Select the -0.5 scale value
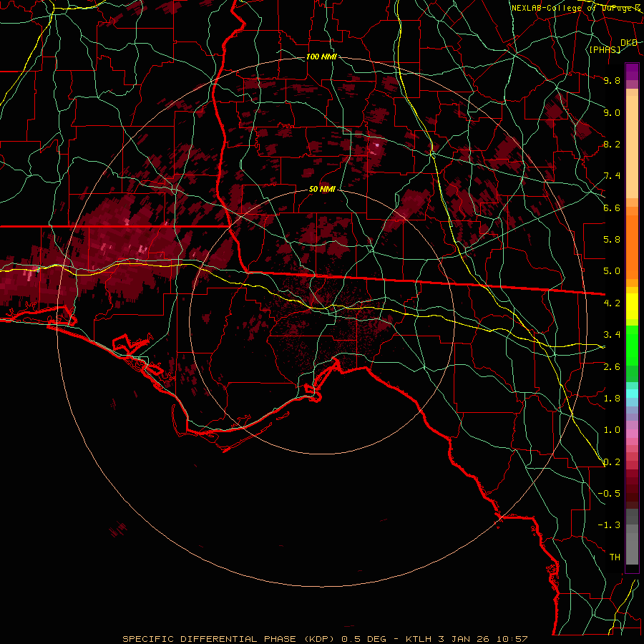This screenshot has height=644, width=644. pos(609,494)
